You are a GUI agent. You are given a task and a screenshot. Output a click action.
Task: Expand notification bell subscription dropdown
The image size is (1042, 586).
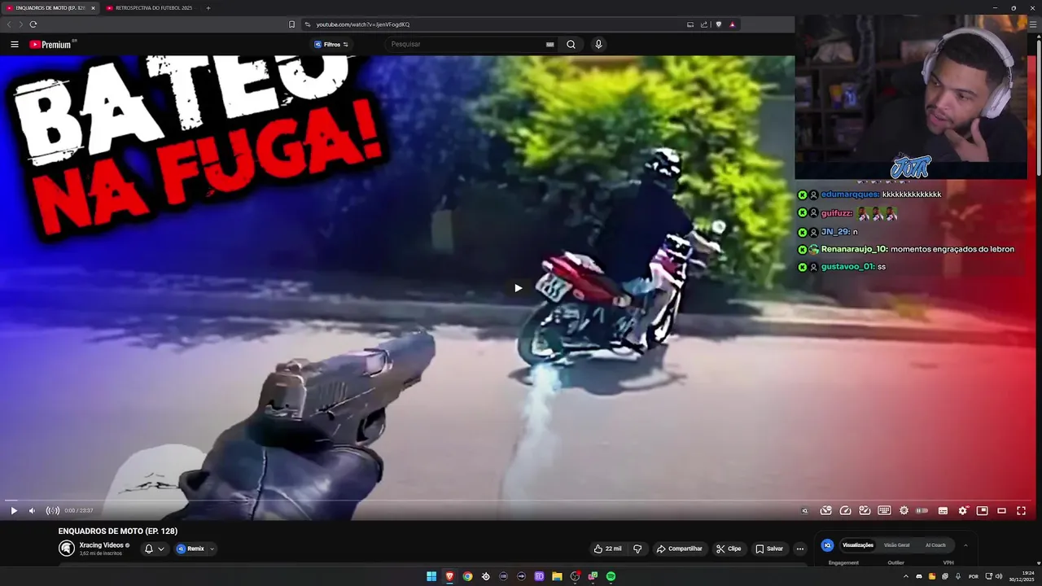154,549
